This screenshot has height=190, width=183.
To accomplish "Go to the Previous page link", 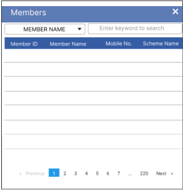I will [35, 173].
